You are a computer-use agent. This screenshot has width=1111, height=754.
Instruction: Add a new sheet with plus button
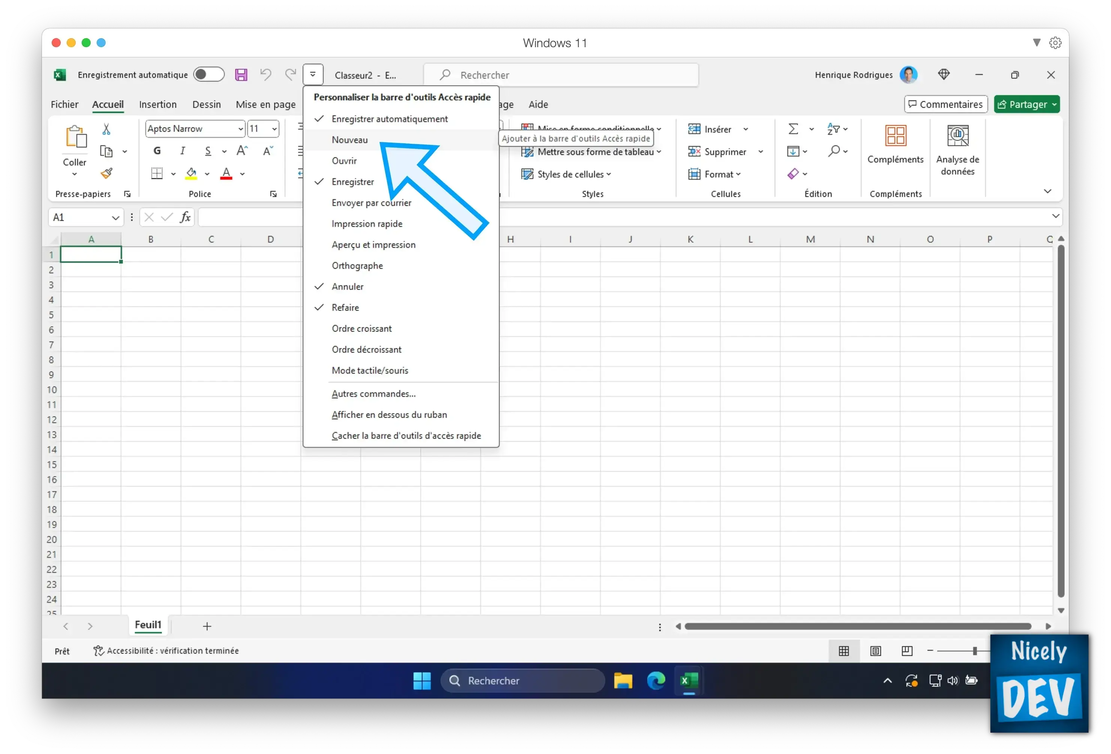point(207,626)
